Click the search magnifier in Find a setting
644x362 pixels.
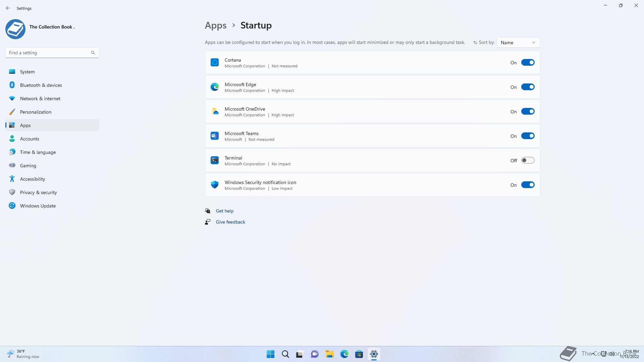point(93,53)
